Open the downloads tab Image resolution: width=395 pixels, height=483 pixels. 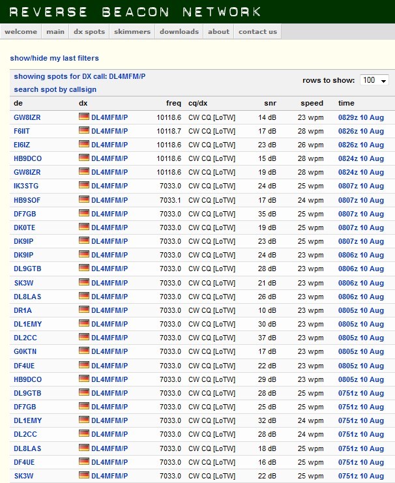click(x=179, y=31)
